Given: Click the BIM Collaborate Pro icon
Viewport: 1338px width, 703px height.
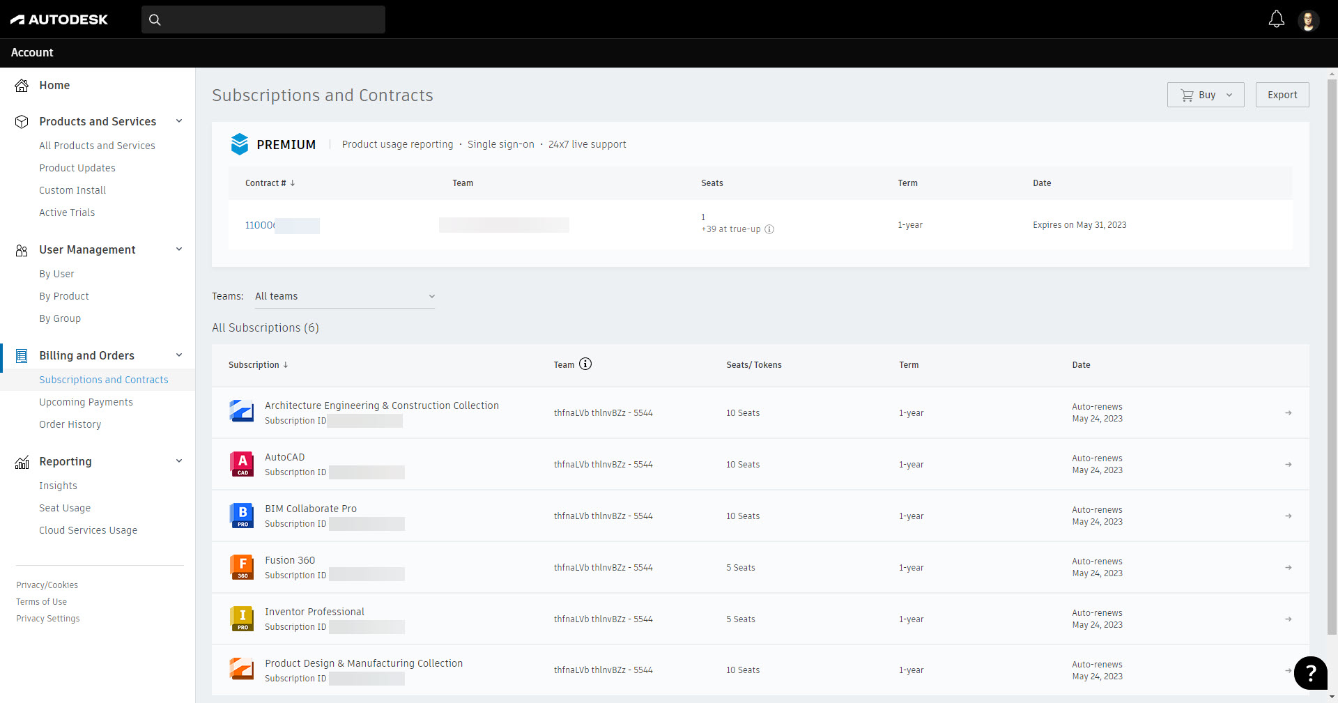Looking at the screenshot, I should (x=242, y=515).
